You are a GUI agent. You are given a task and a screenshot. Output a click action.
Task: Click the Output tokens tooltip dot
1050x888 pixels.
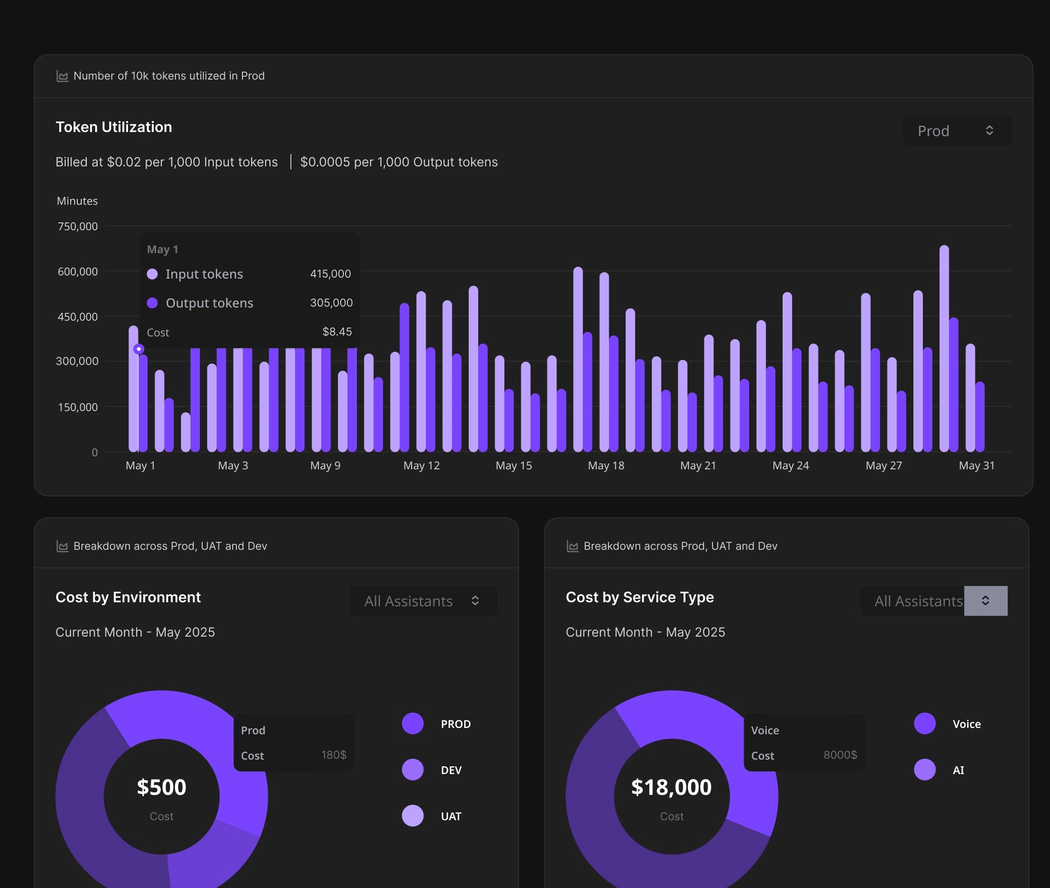pos(152,302)
